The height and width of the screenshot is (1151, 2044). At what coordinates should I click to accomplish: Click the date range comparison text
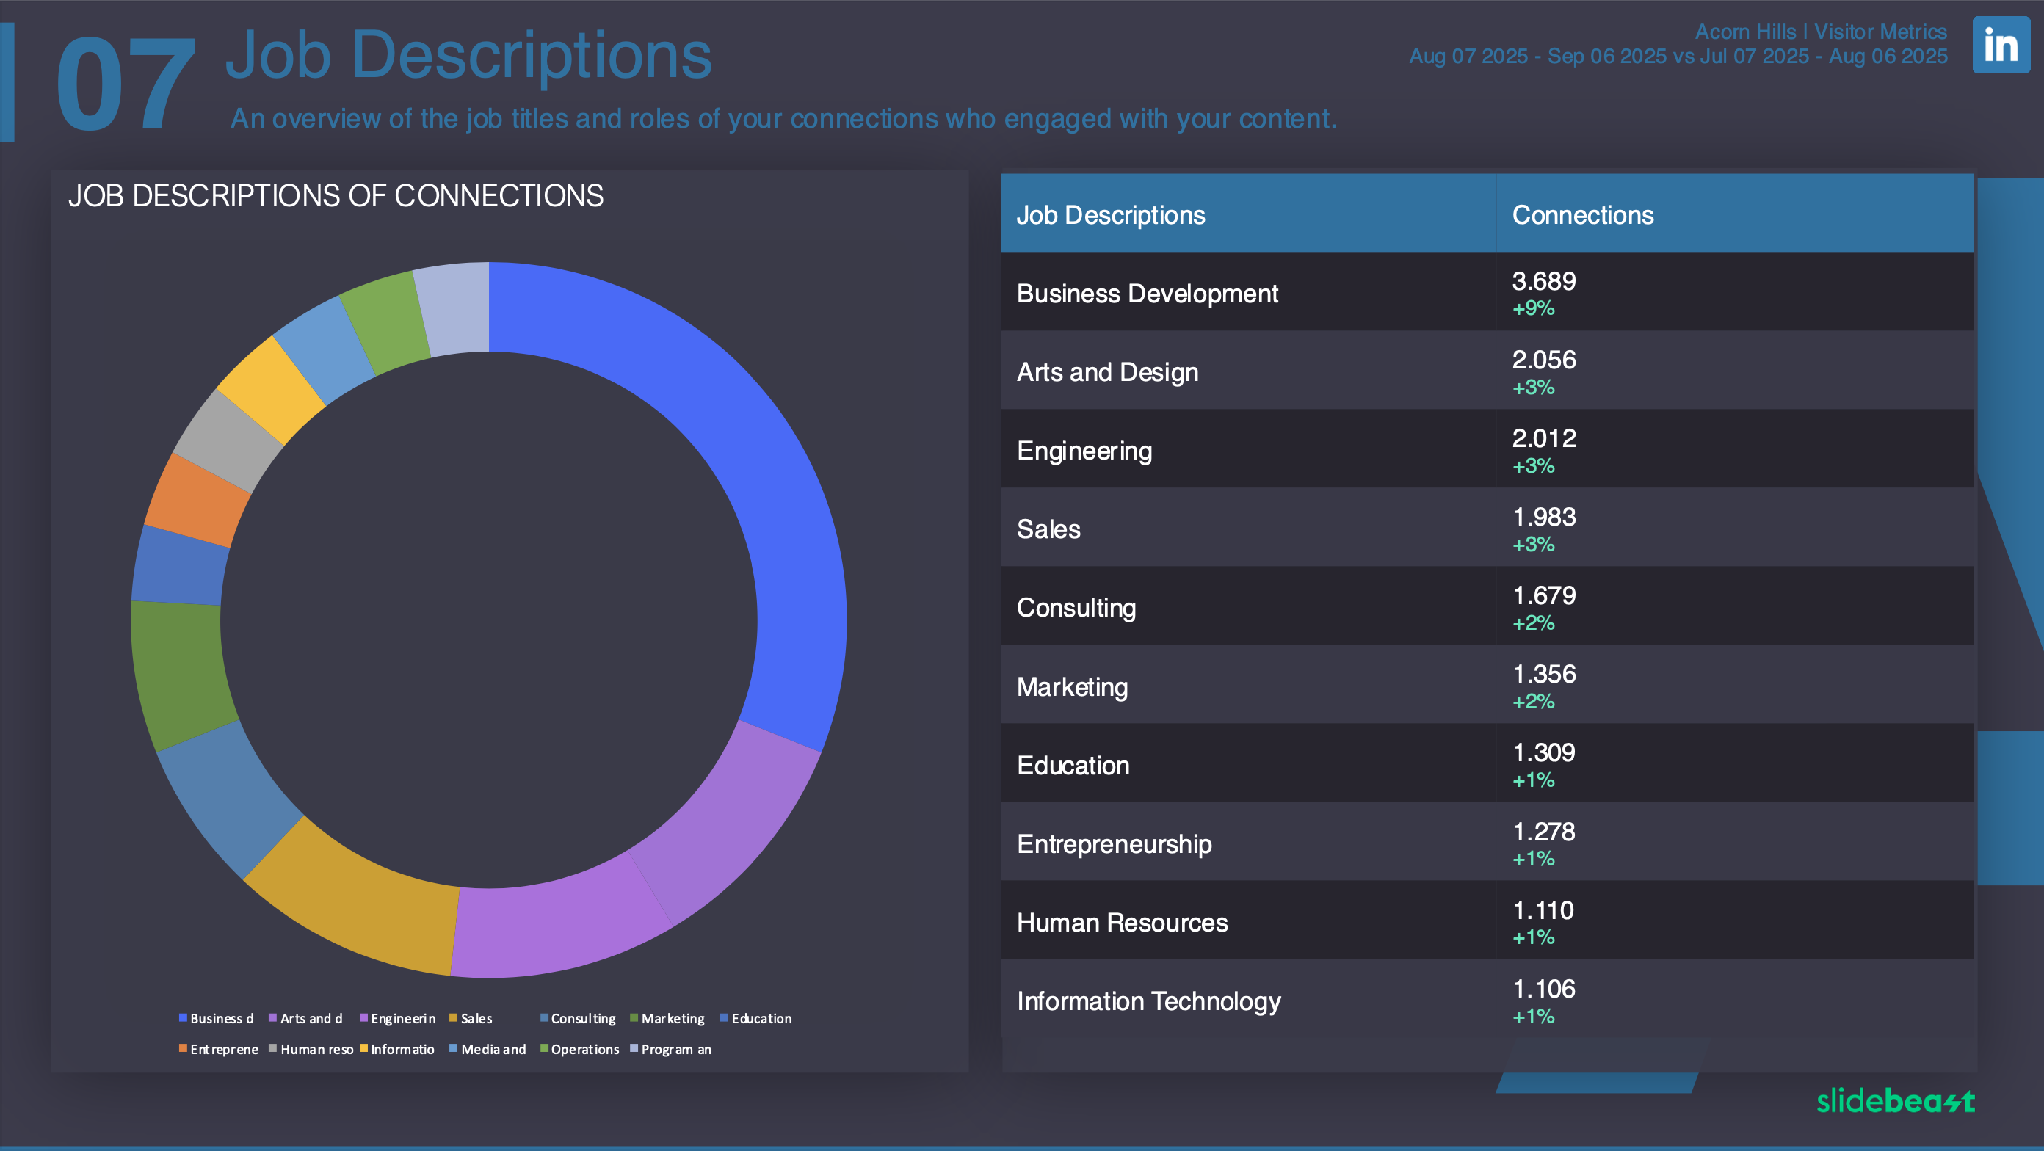point(1678,57)
